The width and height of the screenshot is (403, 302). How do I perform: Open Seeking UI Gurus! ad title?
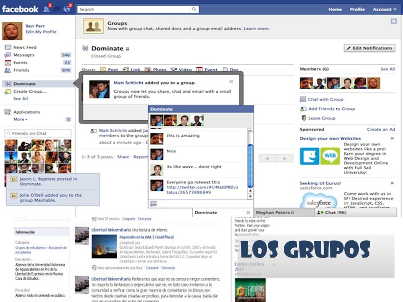pyautogui.click(x=320, y=183)
